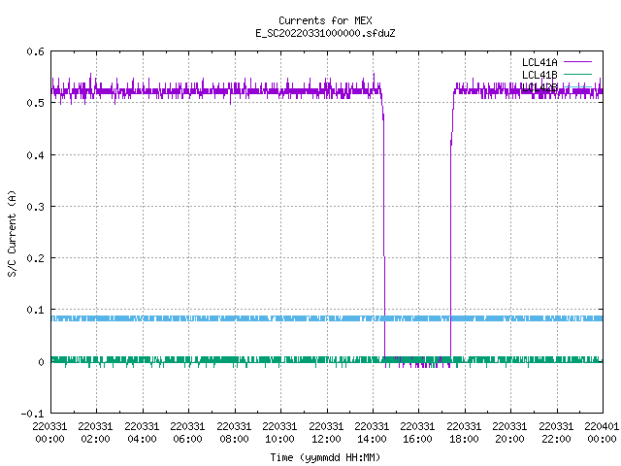Viewport: 621px width, 466px height.
Task: Click the chart title 'Currents for MEX'
Action: pyautogui.click(x=325, y=20)
